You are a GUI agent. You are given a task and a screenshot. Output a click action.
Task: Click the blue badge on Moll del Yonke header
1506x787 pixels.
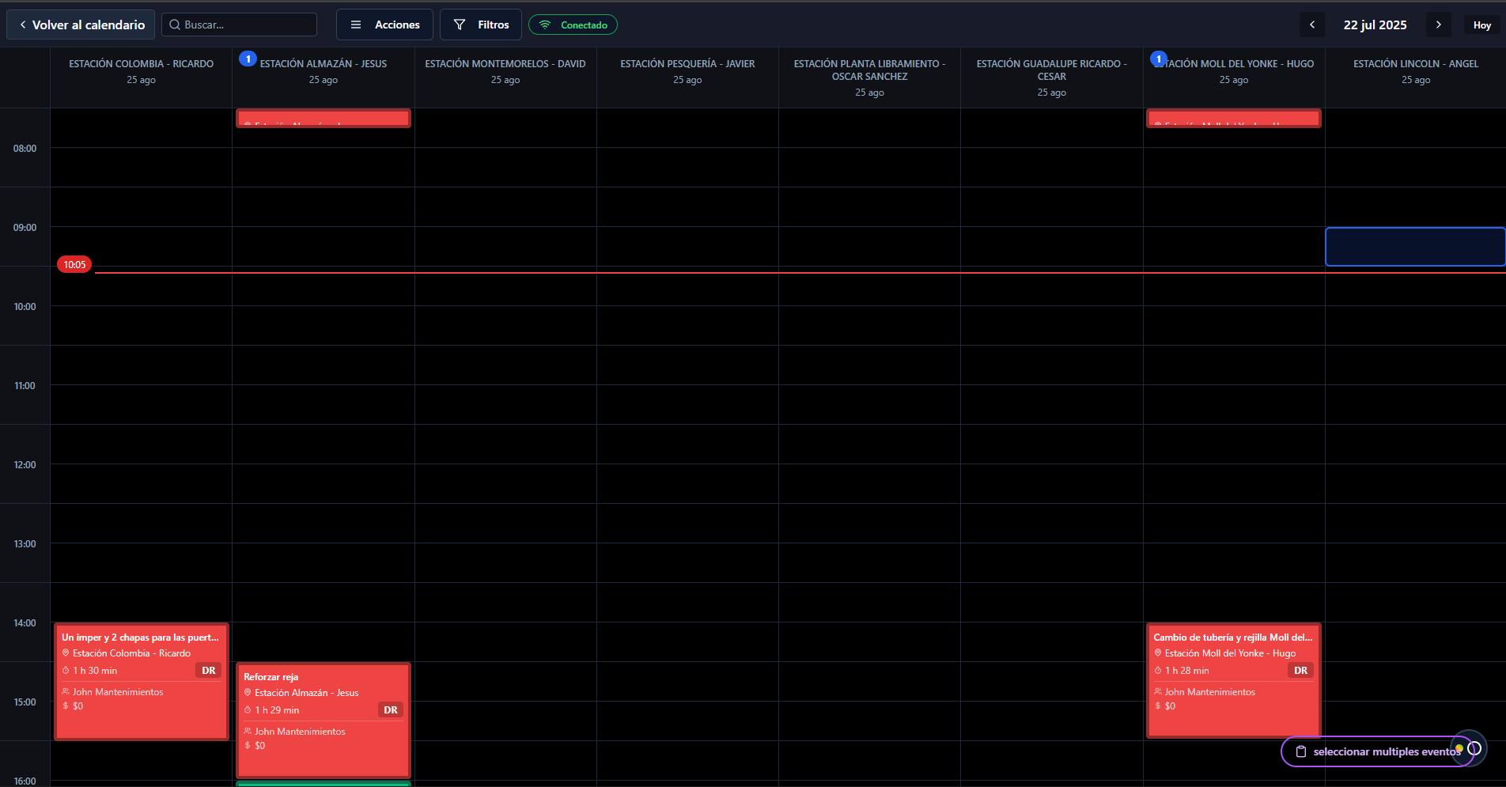pos(1159,59)
